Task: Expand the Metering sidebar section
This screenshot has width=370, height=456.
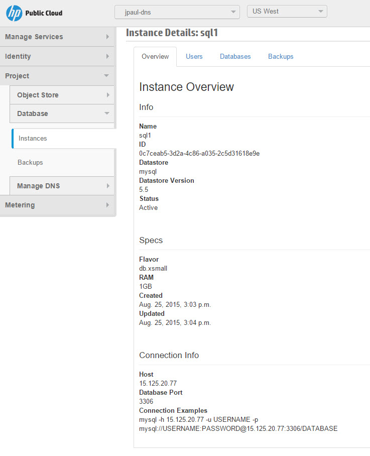Action: point(57,205)
